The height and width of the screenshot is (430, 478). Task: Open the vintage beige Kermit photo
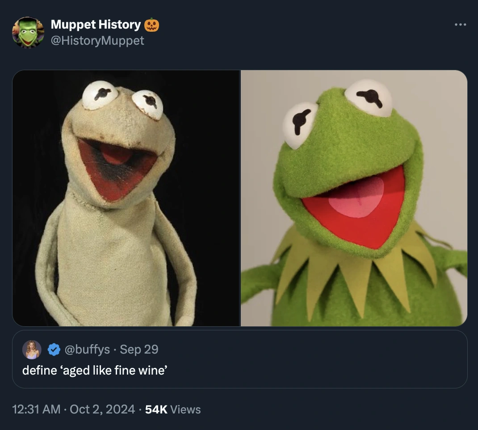click(126, 198)
